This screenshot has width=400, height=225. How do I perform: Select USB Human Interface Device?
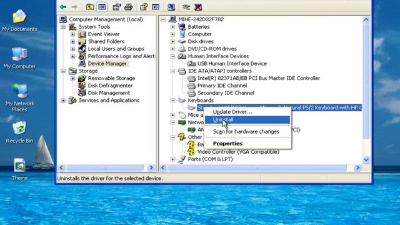click(x=232, y=64)
